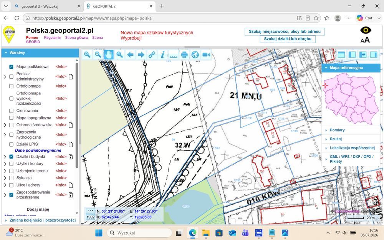
Task: Enable the Ortofotomapa layer checkbox
Action: pyautogui.click(x=11, y=86)
